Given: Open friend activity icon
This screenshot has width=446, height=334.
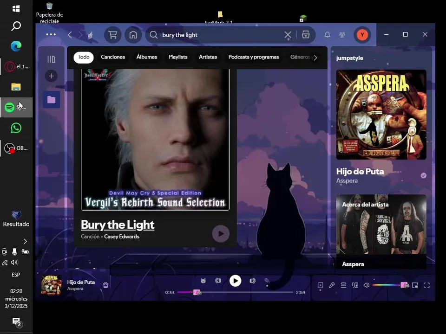Looking at the screenshot, I should click(x=342, y=35).
